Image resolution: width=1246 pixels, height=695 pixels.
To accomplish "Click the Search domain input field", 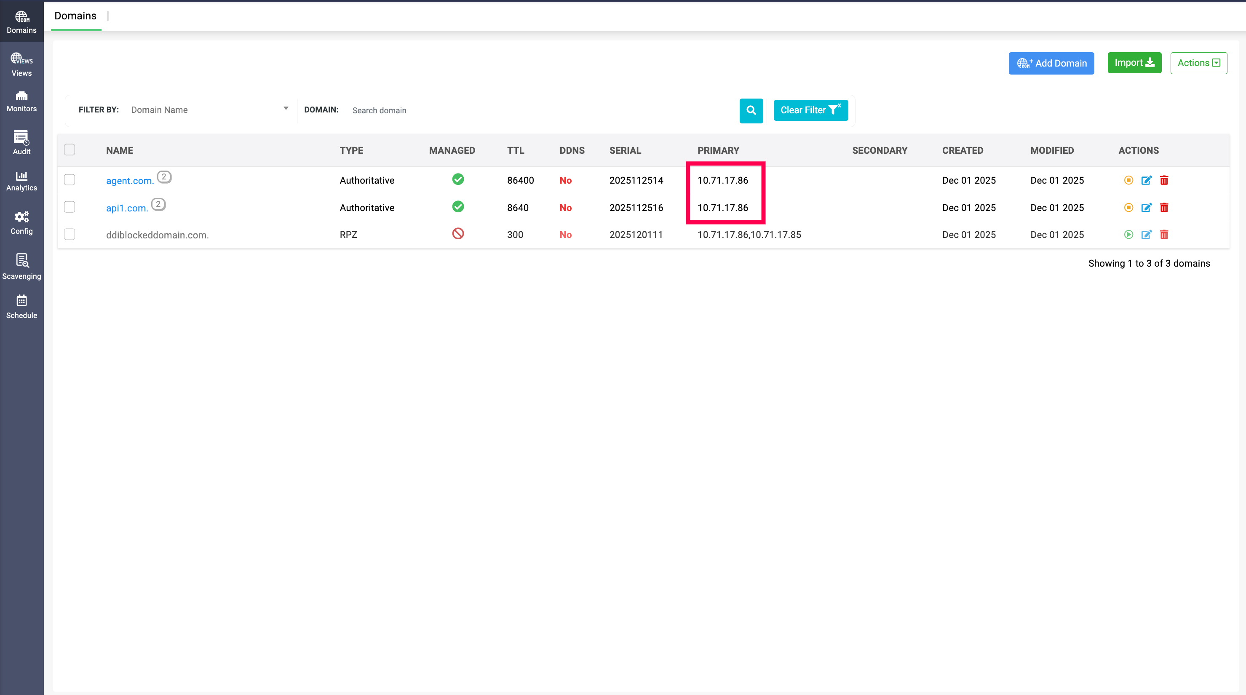I will [x=542, y=110].
